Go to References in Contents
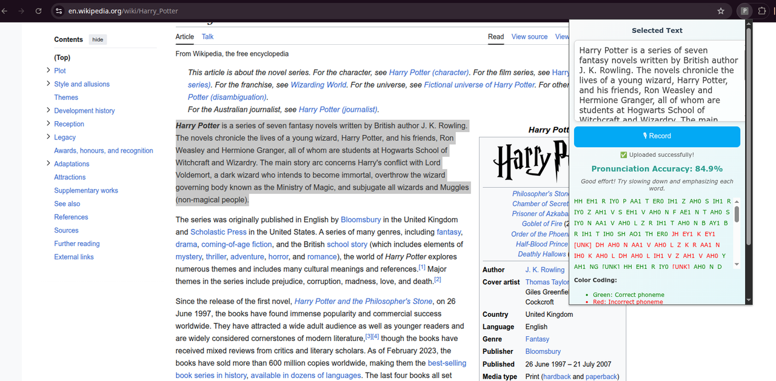 click(x=71, y=217)
